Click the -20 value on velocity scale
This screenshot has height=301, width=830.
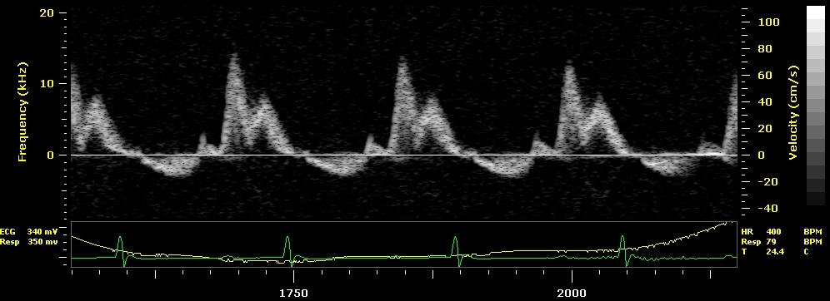pos(767,181)
